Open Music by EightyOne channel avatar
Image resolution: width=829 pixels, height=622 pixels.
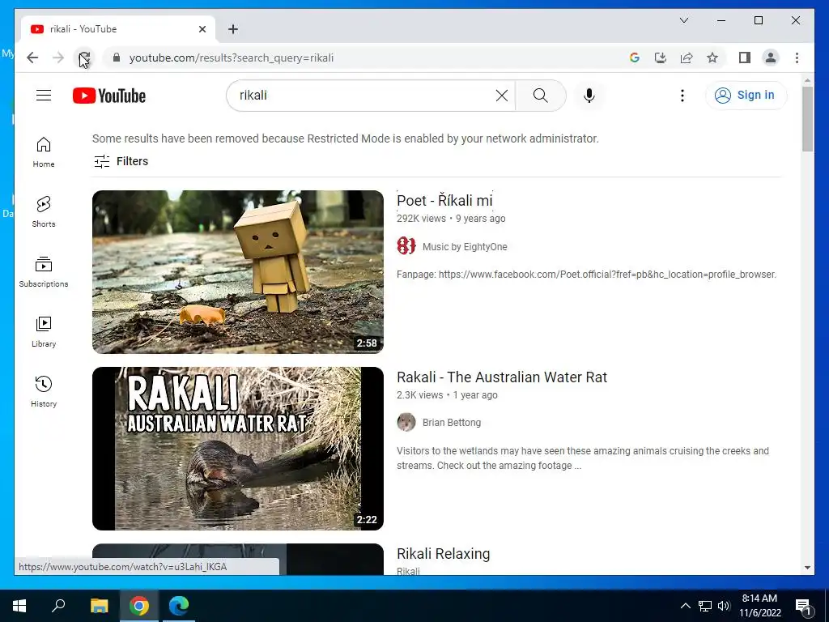406,246
